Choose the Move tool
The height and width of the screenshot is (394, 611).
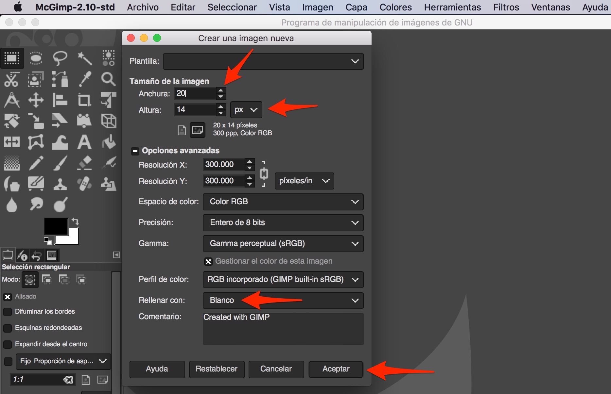pyautogui.click(x=36, y=100)
